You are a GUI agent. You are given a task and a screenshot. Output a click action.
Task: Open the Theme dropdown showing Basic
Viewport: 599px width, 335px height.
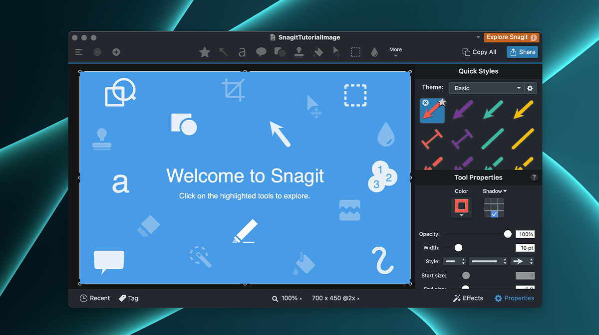point(486,88)
